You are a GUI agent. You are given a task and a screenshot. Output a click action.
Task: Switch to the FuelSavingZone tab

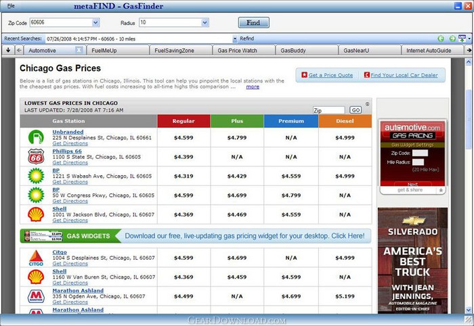(181, 51)
